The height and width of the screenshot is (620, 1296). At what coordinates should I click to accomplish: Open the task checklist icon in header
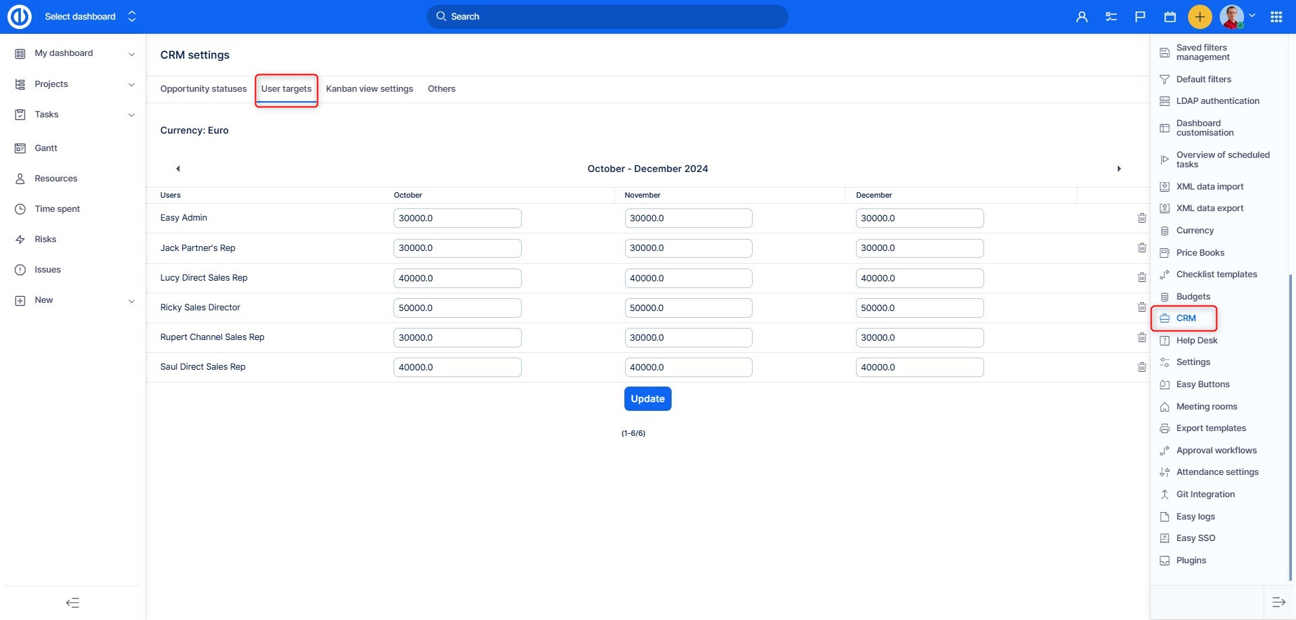(x=1111, y=17)
